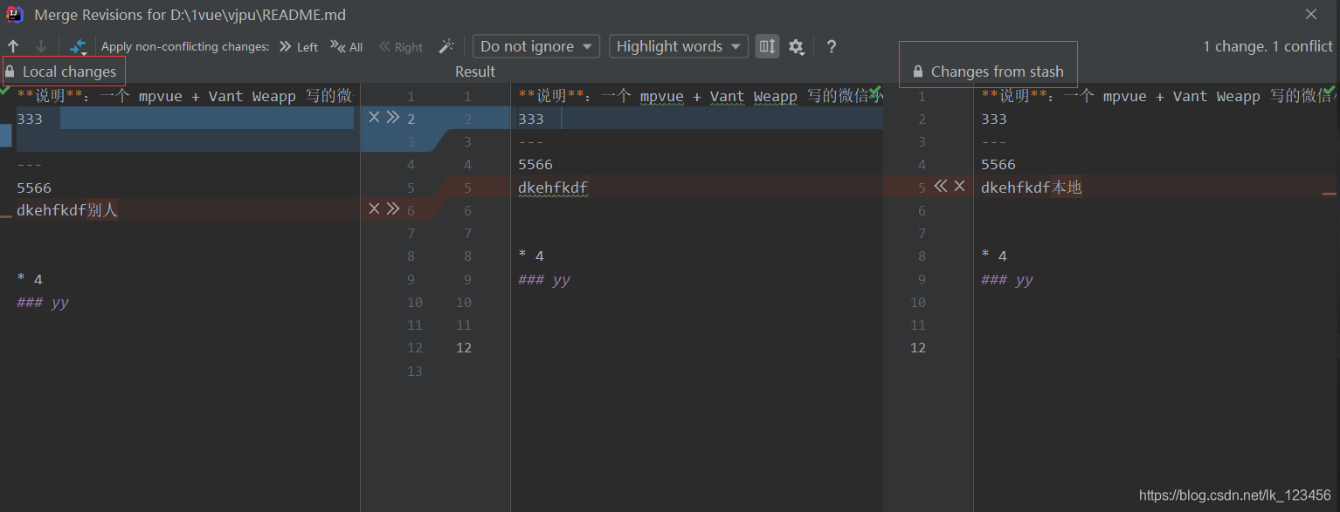
Task: Click '5566' line in Result pane
Action: click(x=535, y=165)
